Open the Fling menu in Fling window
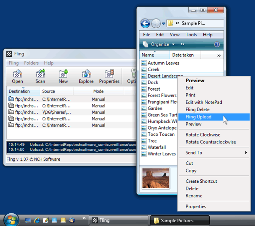Viewport: 255px width, 226px height. [x=14, y=63]
